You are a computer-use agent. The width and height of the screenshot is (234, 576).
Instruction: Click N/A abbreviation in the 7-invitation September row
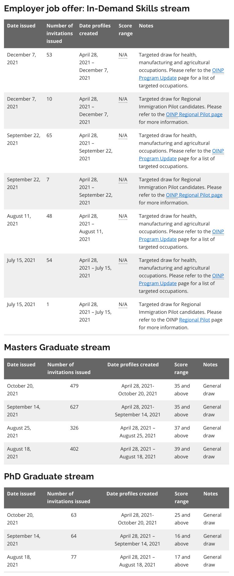pyautogui.click(x=123, y=180)
